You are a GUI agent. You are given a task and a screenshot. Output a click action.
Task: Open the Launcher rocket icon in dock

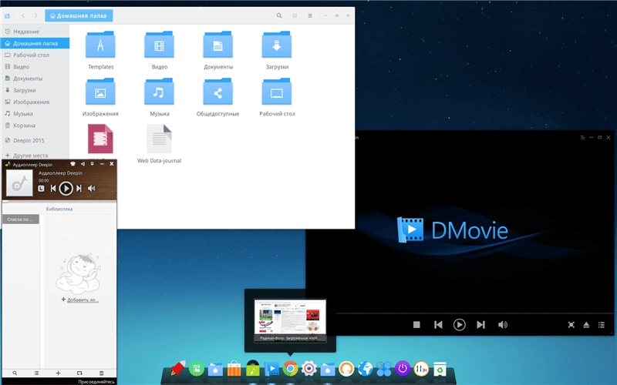pos(178,369)
